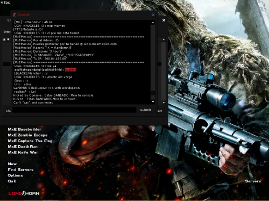269x201 pixels.
Task: Click the Counter-Strike Console title icon
Action: click(x=15, y=15)
